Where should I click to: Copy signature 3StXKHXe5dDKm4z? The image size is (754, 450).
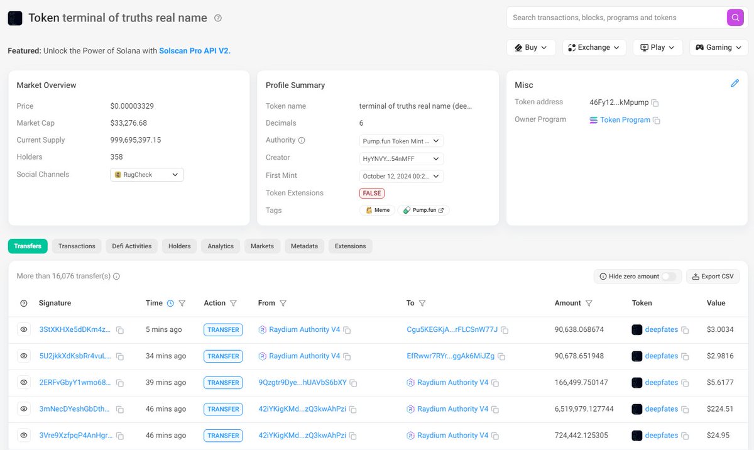click(119, 330)
